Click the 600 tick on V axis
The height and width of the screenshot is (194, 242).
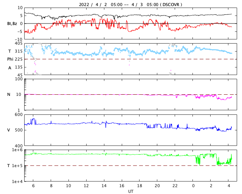click(19, 115)
